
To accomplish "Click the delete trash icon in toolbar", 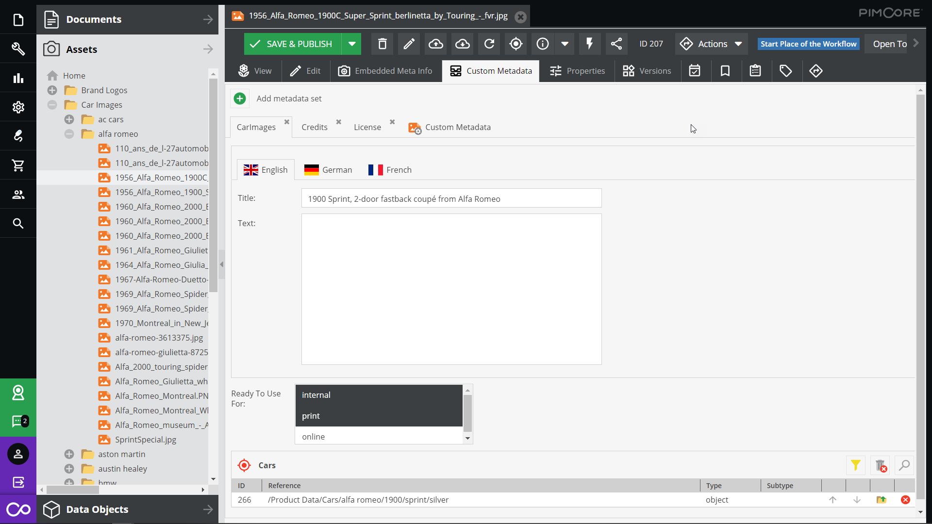I will (x=382, y=44).
